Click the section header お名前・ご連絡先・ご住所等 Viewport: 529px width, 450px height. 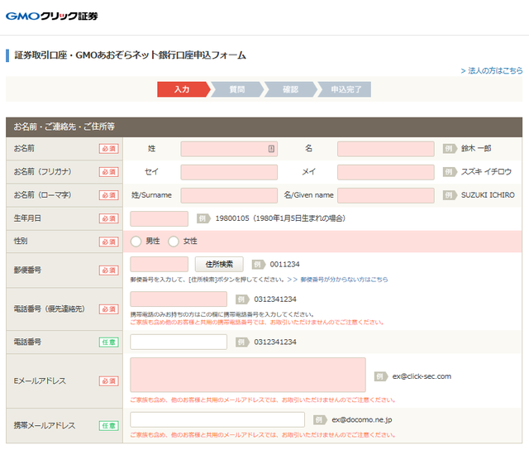point(64,127)
